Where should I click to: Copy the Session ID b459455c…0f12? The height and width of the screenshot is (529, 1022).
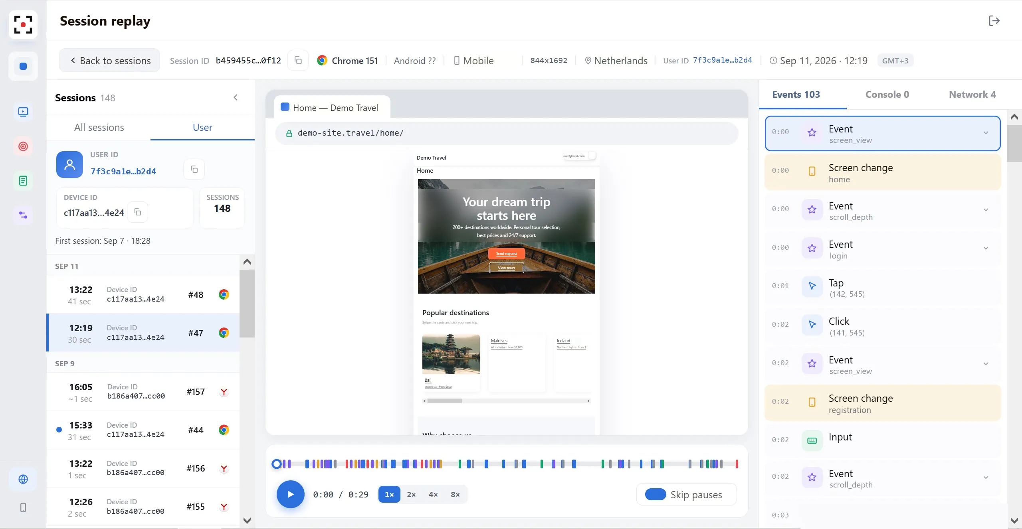pos(298,61)
